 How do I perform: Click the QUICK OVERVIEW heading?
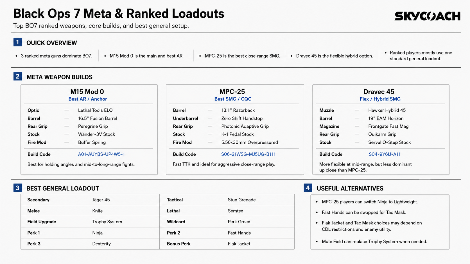pyautogui.click(x=51, y=43)
